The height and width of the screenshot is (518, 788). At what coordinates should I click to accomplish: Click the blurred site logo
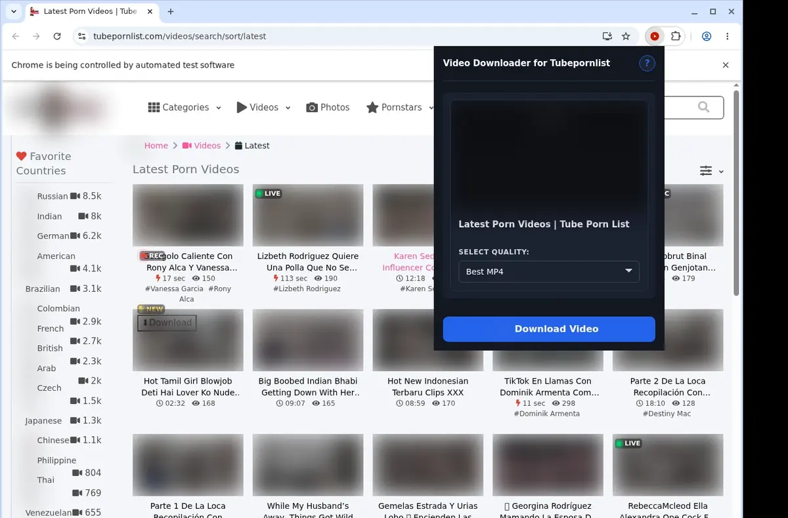pos(59,108)
